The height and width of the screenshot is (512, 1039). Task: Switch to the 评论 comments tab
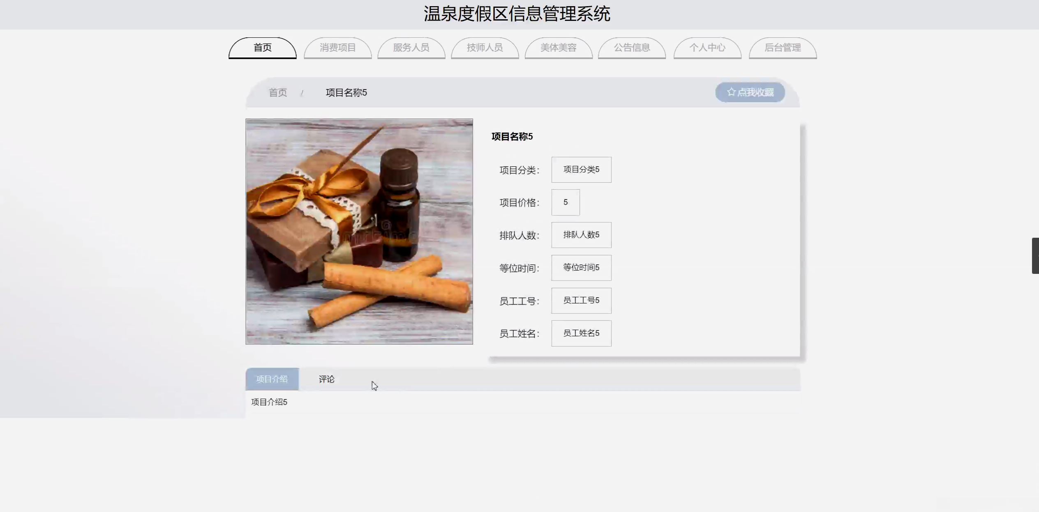pyautogui.click(x=326, y=379)
